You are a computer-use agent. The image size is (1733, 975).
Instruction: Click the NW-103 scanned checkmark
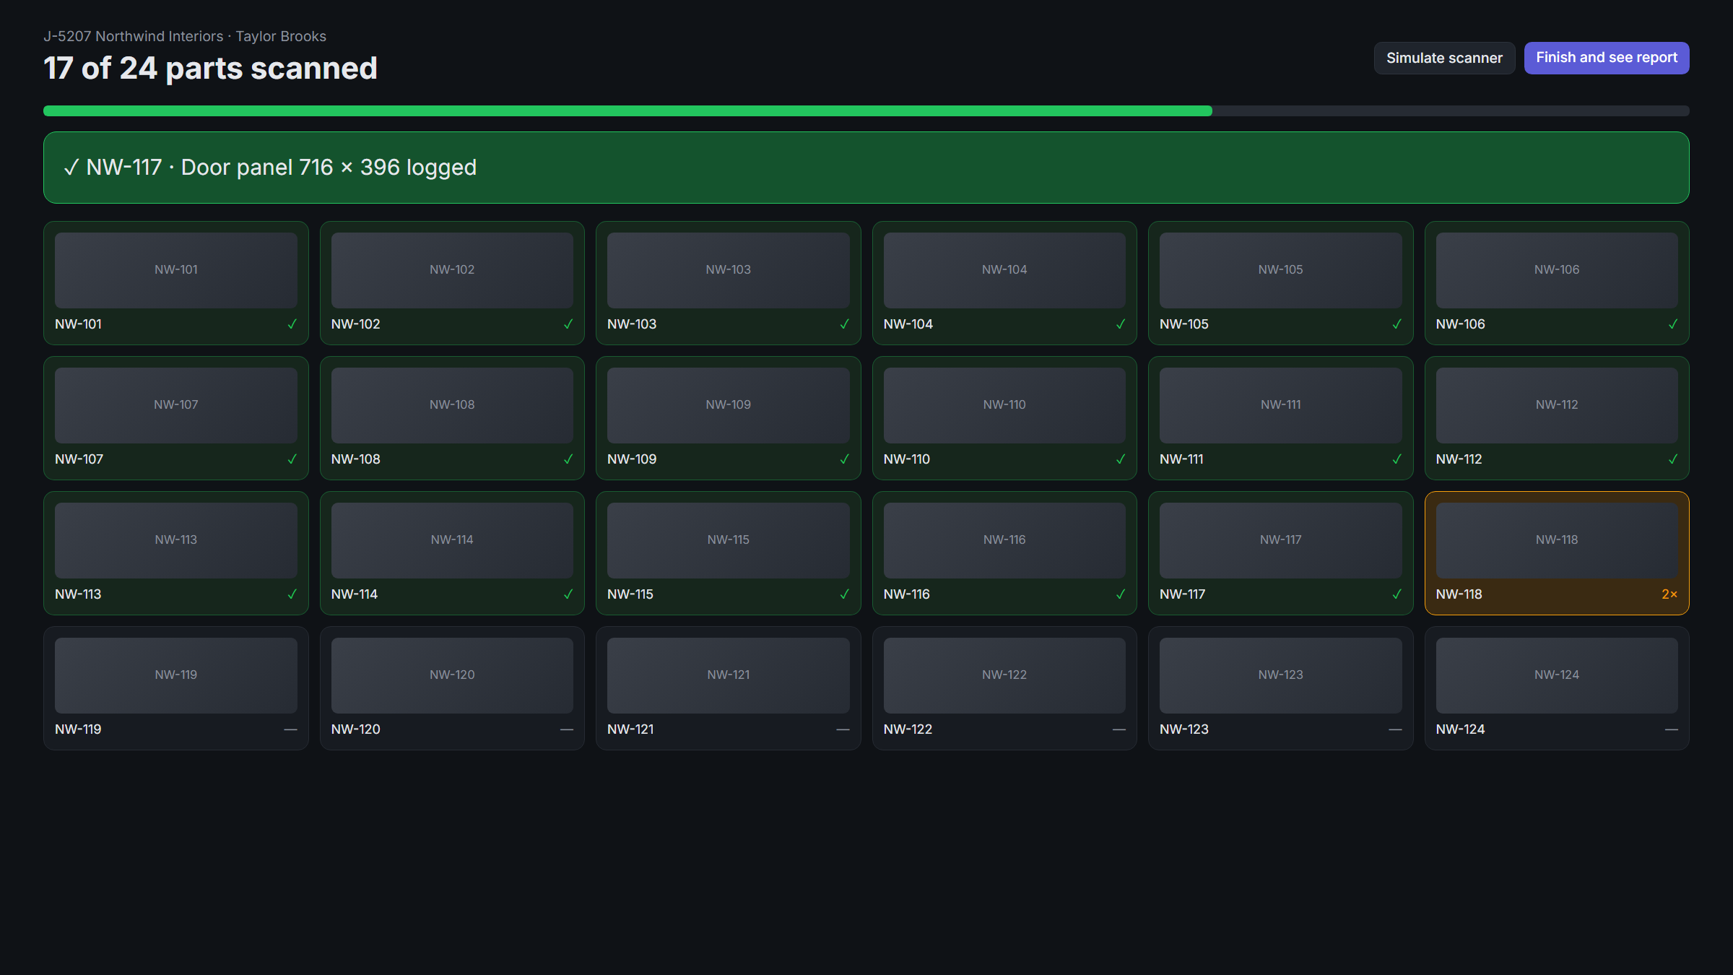(844, 324)
